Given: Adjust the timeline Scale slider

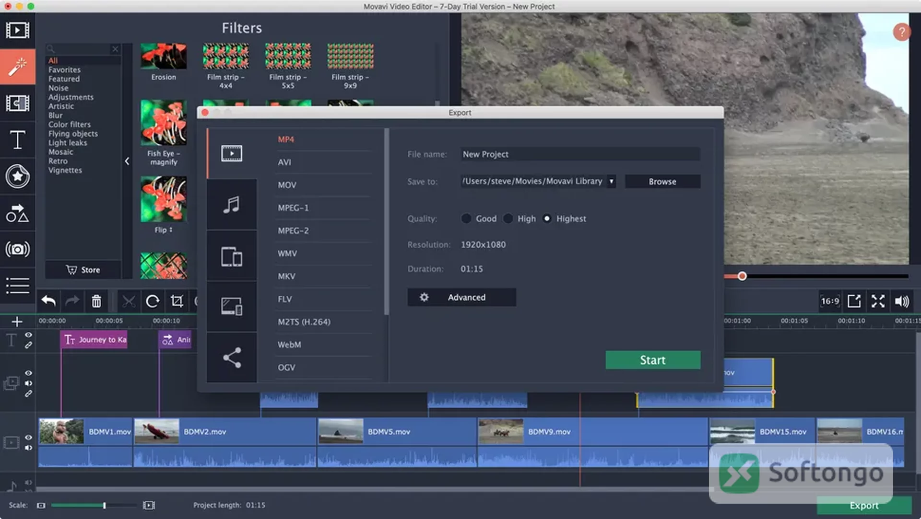Looking at the screenshot, I should pos(104,505).
